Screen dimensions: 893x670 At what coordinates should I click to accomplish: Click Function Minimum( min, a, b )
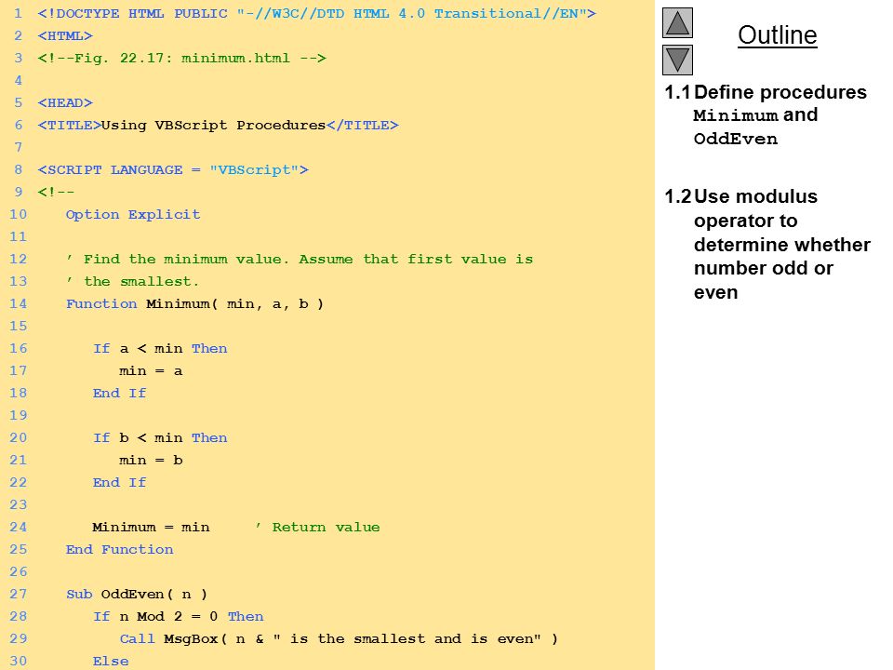(194, 303)
